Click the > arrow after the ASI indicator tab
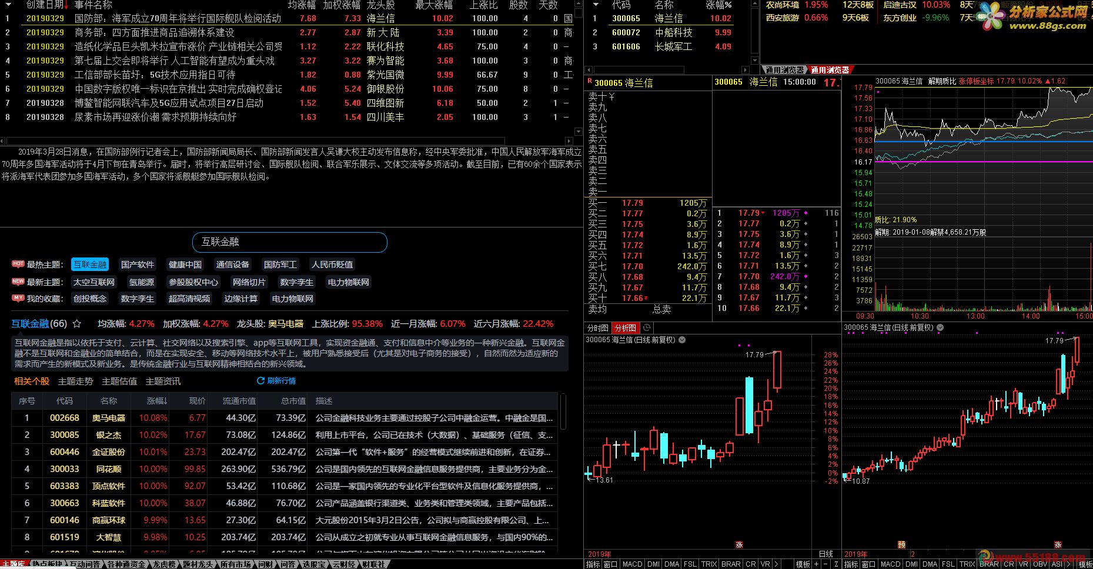The height and width of the screenshot is (569, 1093). 1069,564
